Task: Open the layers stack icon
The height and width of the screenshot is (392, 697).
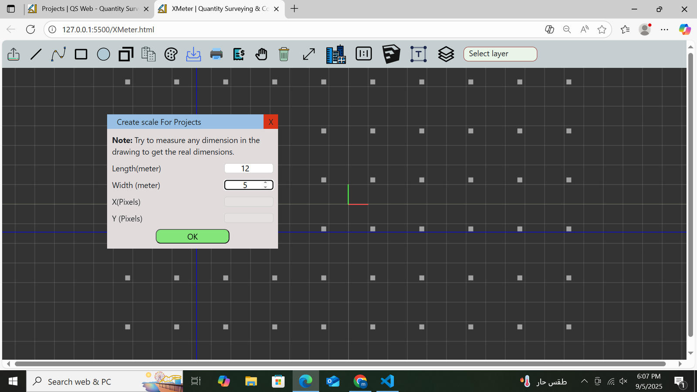Action: [446, 54]
